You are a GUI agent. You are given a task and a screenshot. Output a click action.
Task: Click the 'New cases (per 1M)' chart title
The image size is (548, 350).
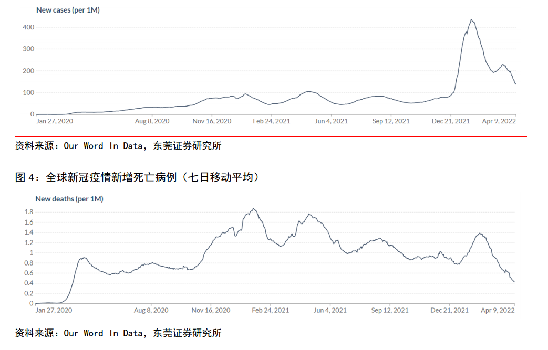[x=68, y=10]
